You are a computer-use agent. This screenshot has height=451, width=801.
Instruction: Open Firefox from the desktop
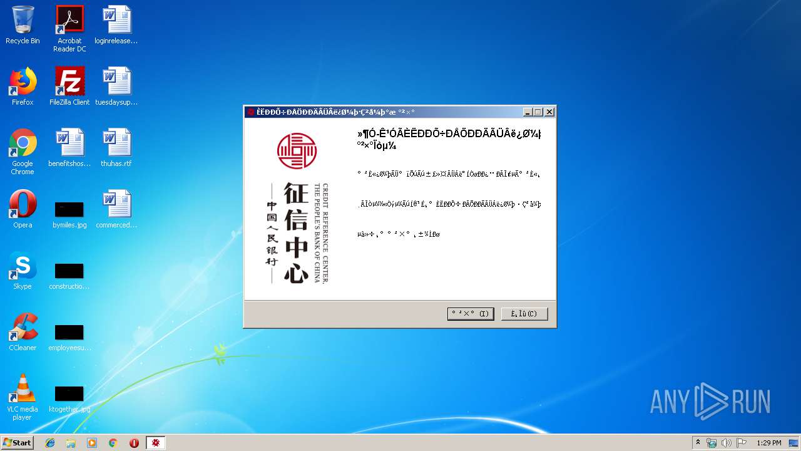(23, 86)
